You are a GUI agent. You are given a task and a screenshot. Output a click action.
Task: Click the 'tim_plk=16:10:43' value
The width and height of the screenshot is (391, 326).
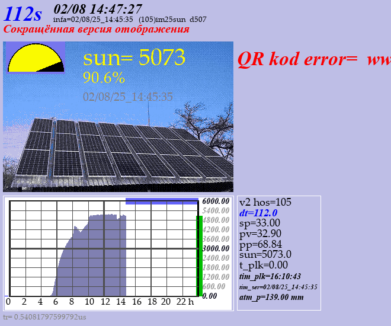[270, 276]
